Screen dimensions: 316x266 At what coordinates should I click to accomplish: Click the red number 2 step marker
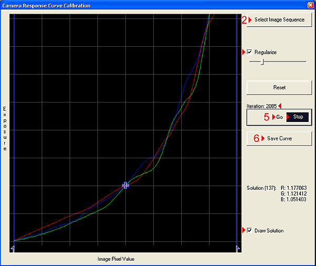[244, 20]
